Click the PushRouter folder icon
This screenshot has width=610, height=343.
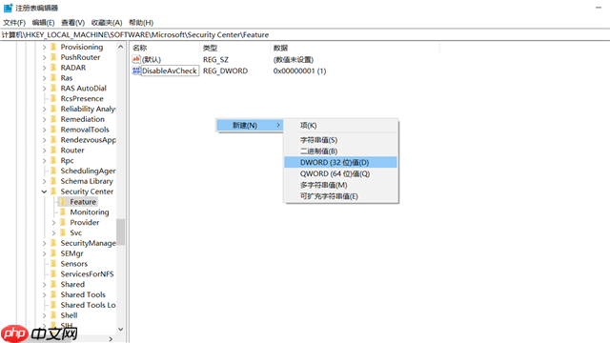[x=53, y=57]
